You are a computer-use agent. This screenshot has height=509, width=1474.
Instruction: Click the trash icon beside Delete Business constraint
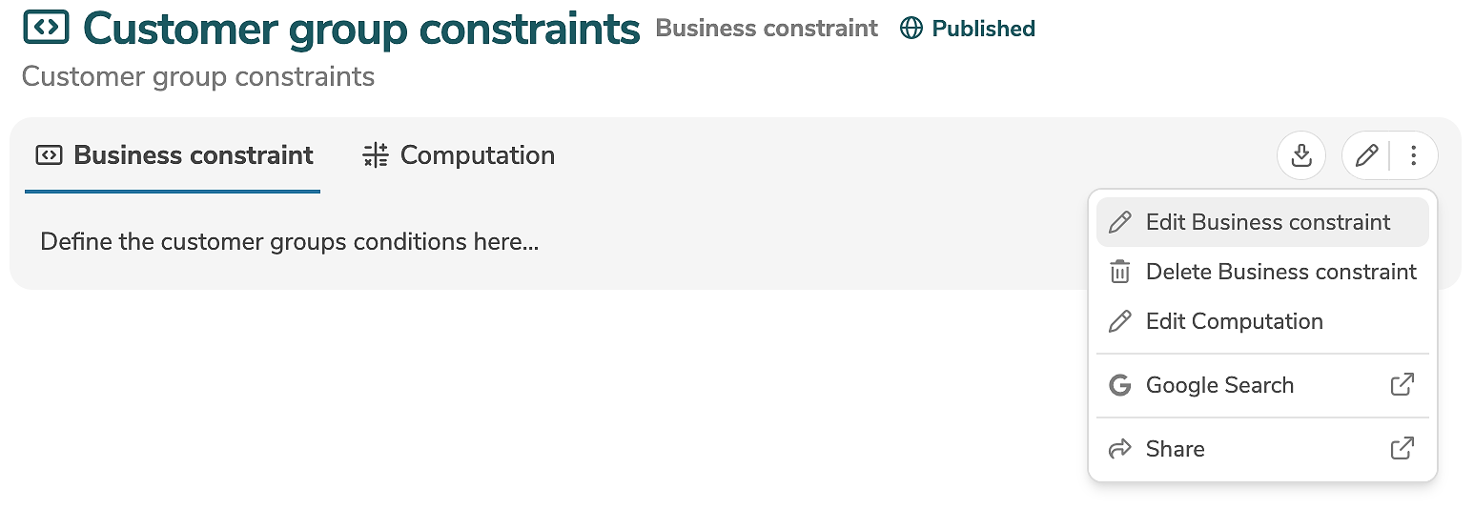point(1120,272)
